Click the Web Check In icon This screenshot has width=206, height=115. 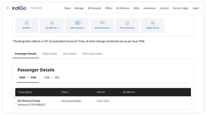click(x=77, y=23)
